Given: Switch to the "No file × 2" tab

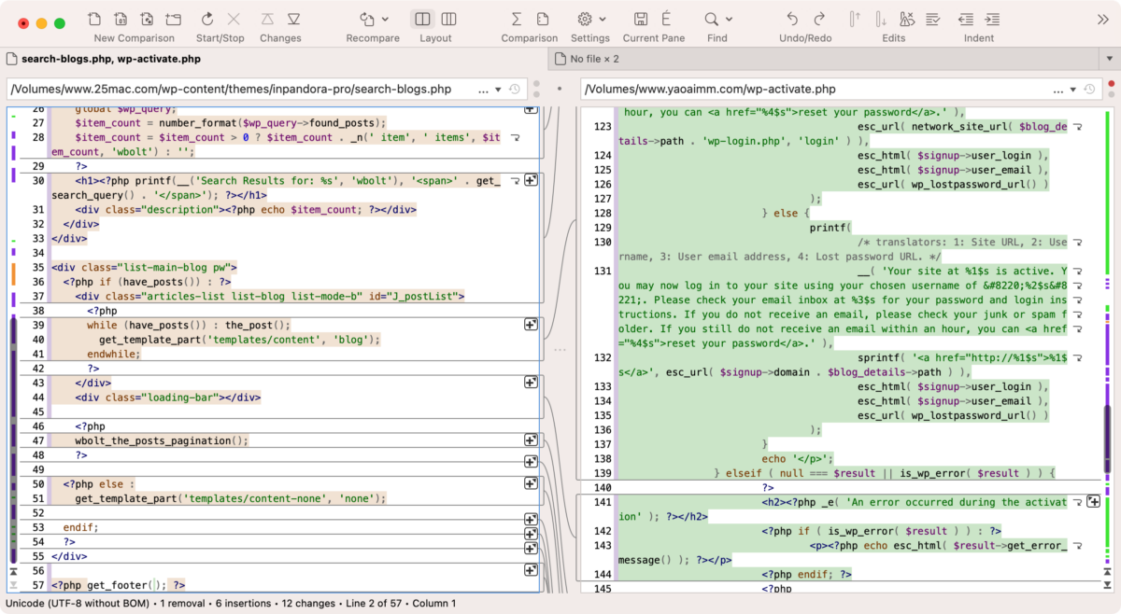Looking at the screenshot, I should pyautogui.click(x=825, y=59).
